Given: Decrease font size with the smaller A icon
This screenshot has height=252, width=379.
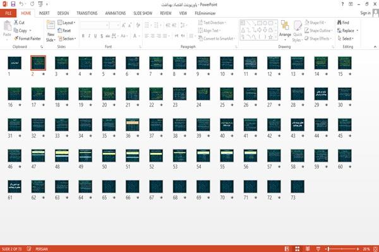Looking at the screenshot, I should tap(129, 25).
